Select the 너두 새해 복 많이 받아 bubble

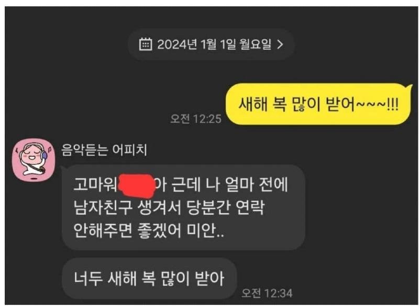(149, 278)
